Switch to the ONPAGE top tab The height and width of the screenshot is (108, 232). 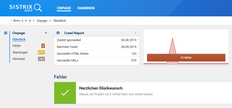pyautogui.click(x=64, y=8)
